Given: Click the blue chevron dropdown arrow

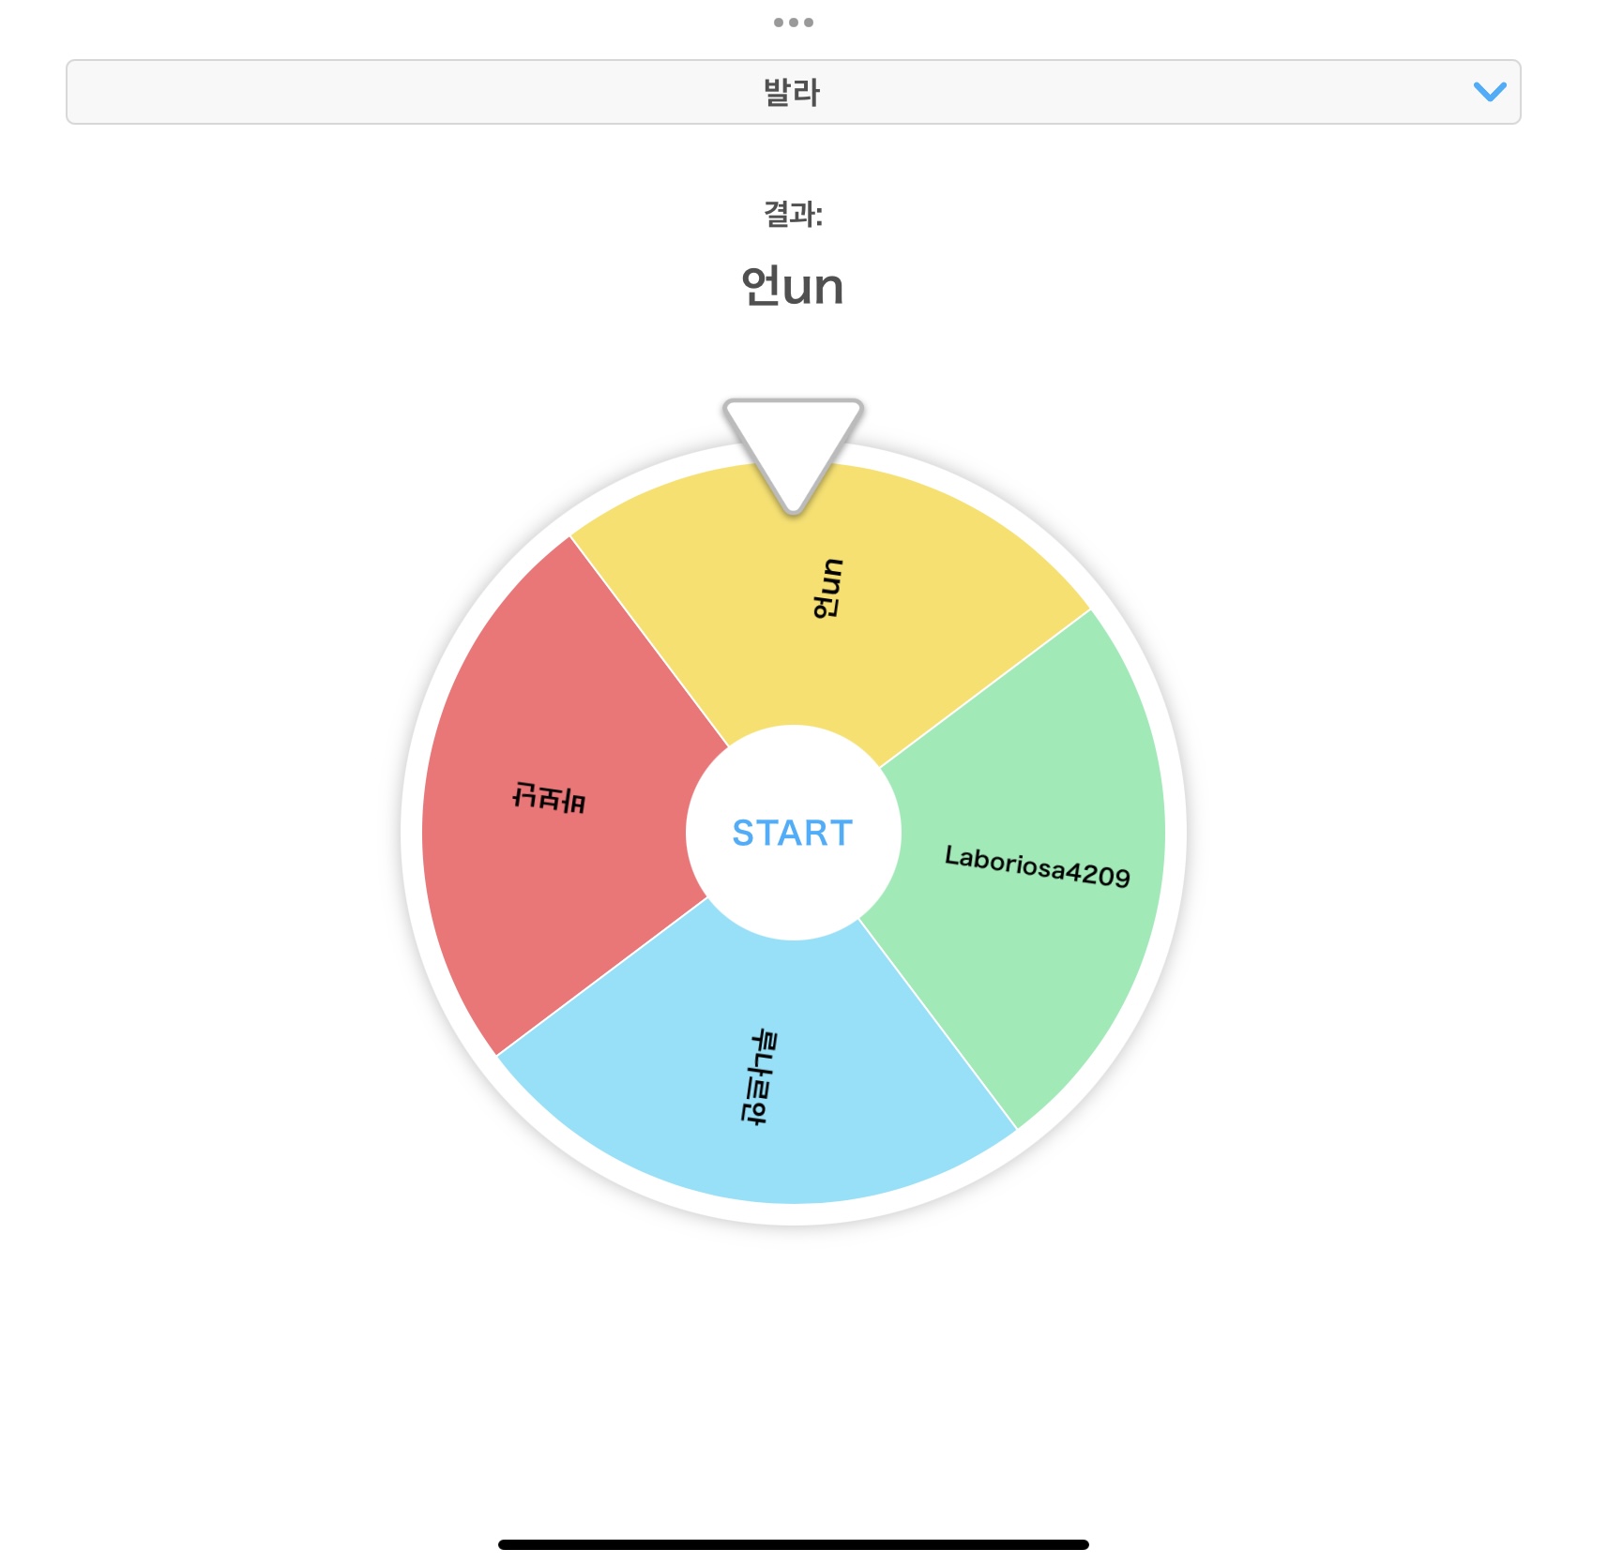Looking at the screenshot, I should [1489, 92].
